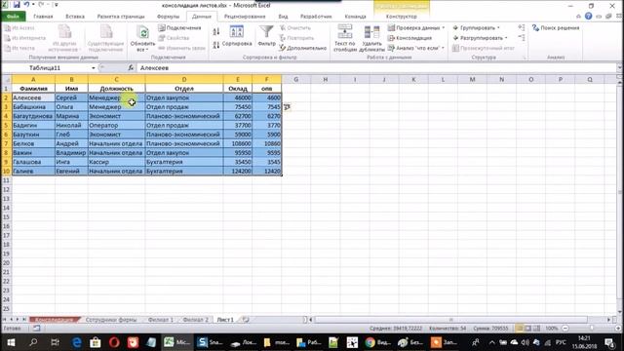
Task: Open the Sort (Сортировка) dialog
Action: [236, 36]
